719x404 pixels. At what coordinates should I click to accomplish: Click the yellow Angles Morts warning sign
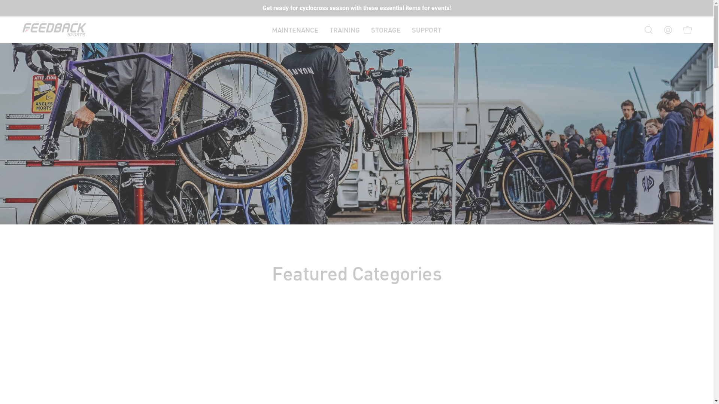[46, 94]
